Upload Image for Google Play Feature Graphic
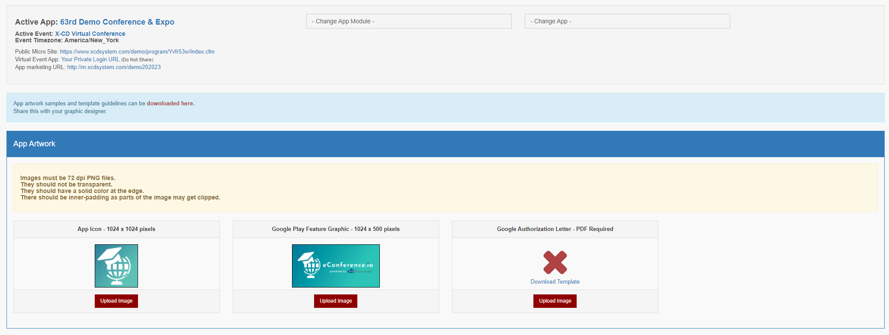 coord(336,301)
